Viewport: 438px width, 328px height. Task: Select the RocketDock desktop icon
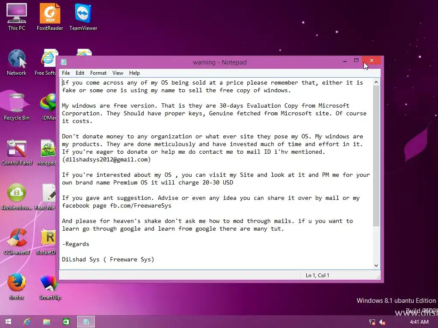pos(46,242)
